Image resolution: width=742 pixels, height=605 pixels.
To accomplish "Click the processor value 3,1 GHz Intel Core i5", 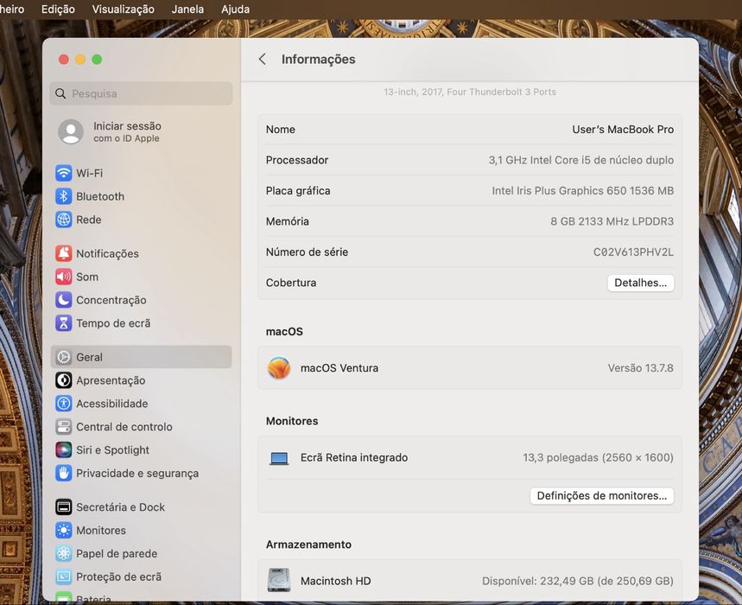I will pos(581,160).
